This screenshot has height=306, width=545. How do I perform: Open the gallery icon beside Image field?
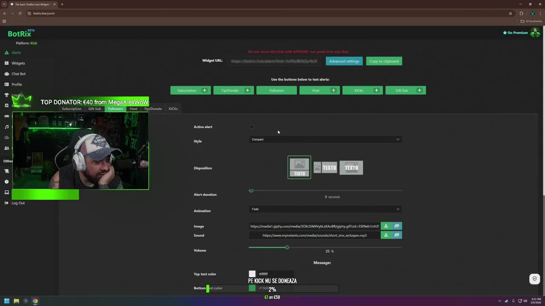click(x=397, y=226)
